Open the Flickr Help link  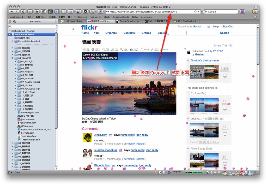point(216,27)
